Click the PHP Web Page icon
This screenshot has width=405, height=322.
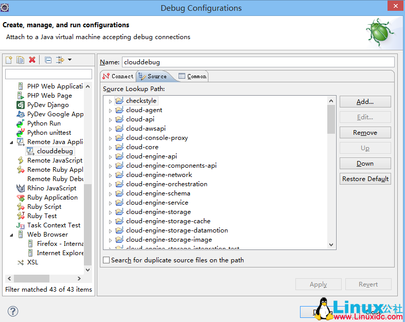coord(21,96)
